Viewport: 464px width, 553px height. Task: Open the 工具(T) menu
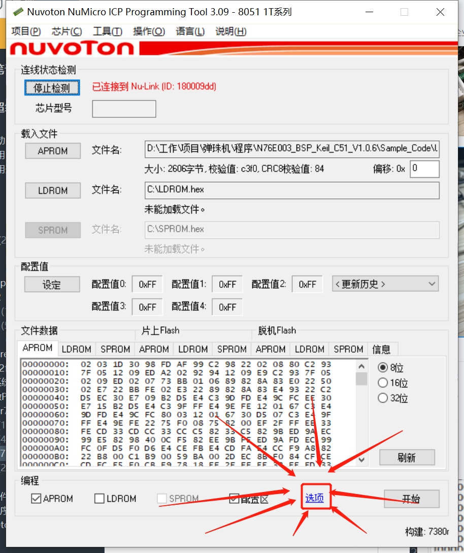click(x=108, y=32)
